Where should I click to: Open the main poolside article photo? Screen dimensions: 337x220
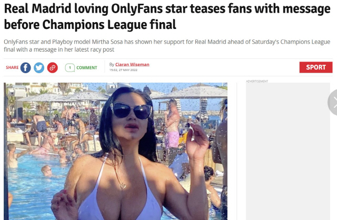pos(116,151)
